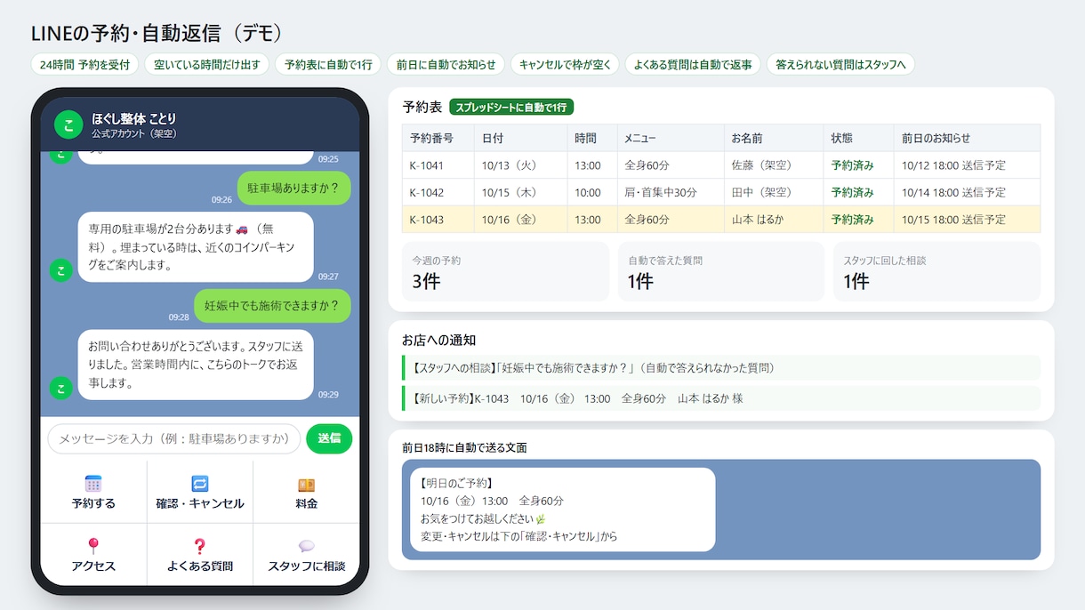Click the 前日に自動でお知らせ pill

click(446, 64)
